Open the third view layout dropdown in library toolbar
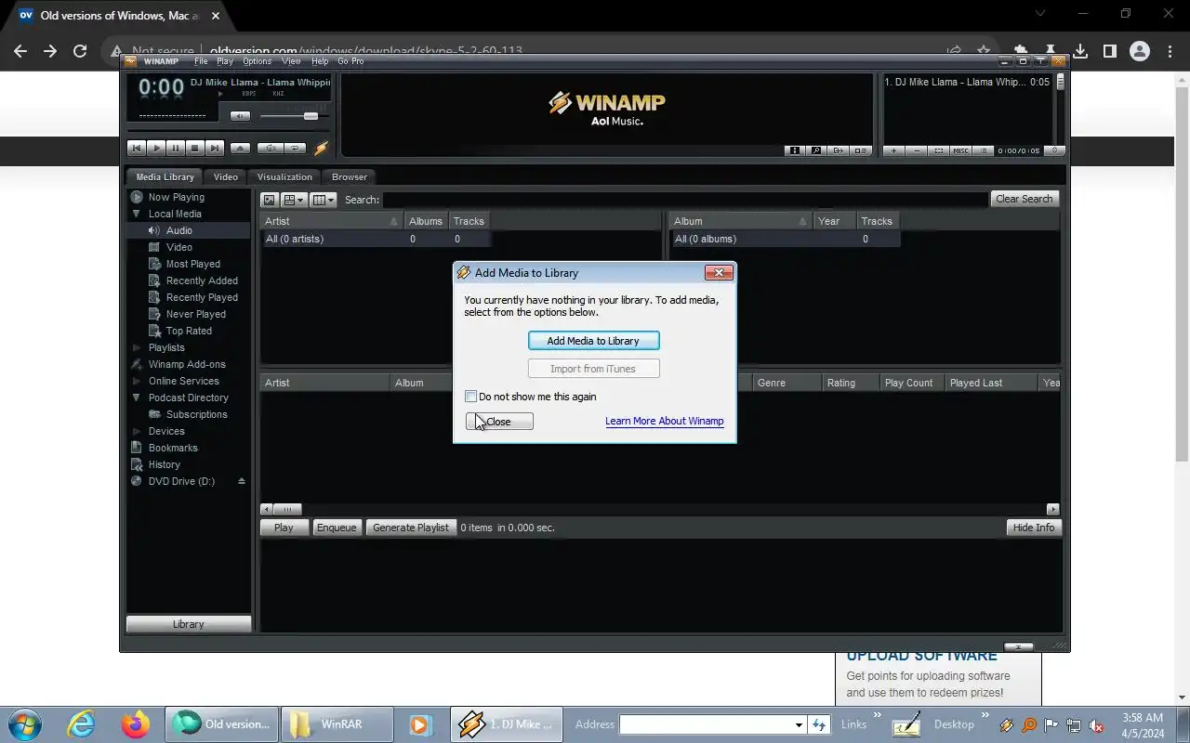 (x=324, y=200)
